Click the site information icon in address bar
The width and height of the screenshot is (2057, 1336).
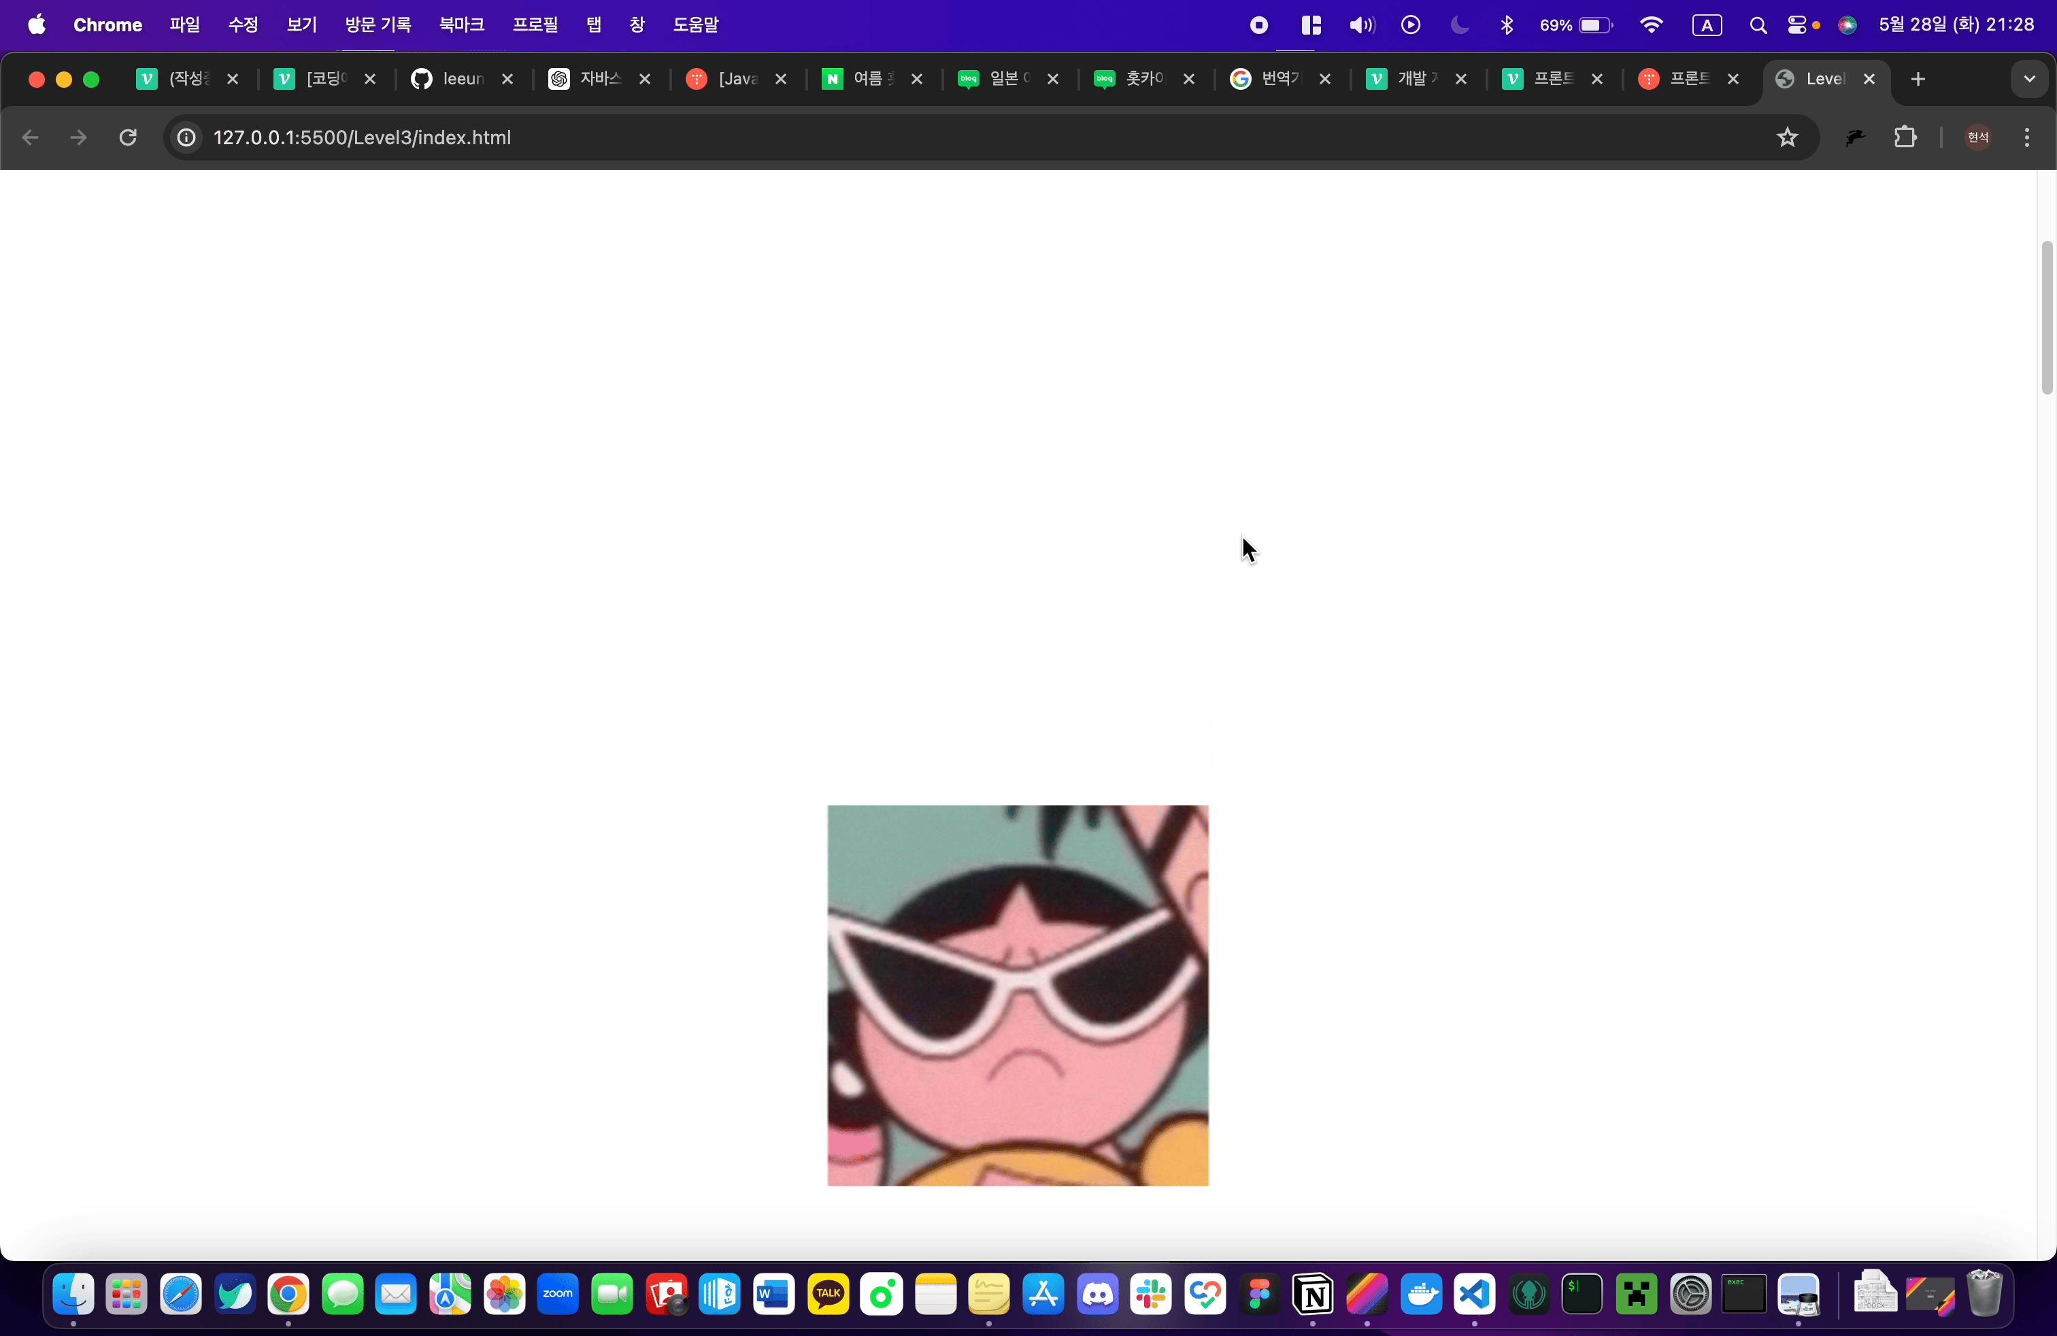186,137
